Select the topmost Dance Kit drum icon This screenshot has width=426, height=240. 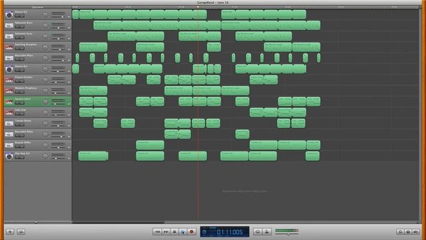click(x=9, y=15)
